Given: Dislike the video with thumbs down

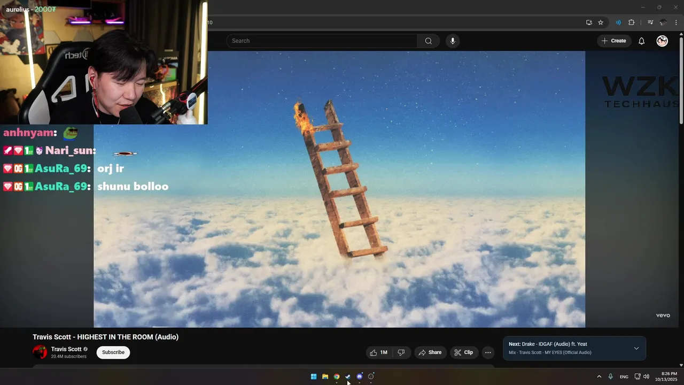Looking at the screenshot, I should tap(401, 352).
